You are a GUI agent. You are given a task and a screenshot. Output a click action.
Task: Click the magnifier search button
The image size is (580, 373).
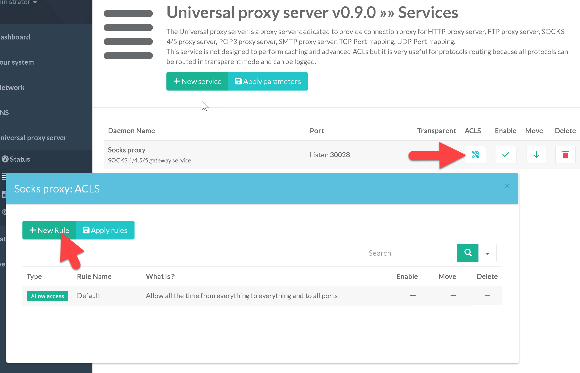pos(468,253)
